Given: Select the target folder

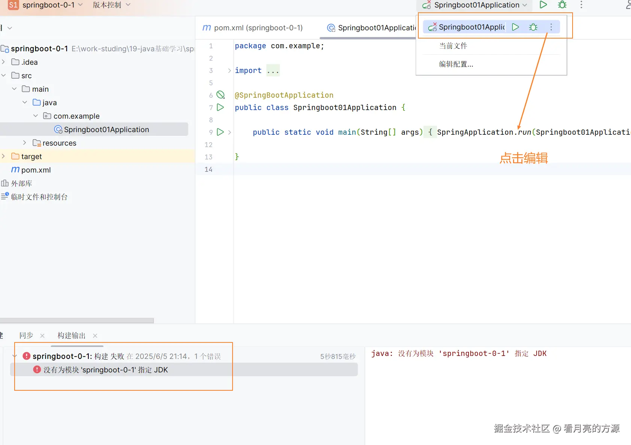Looking at the screenshot, I should (x=31, y=156).
